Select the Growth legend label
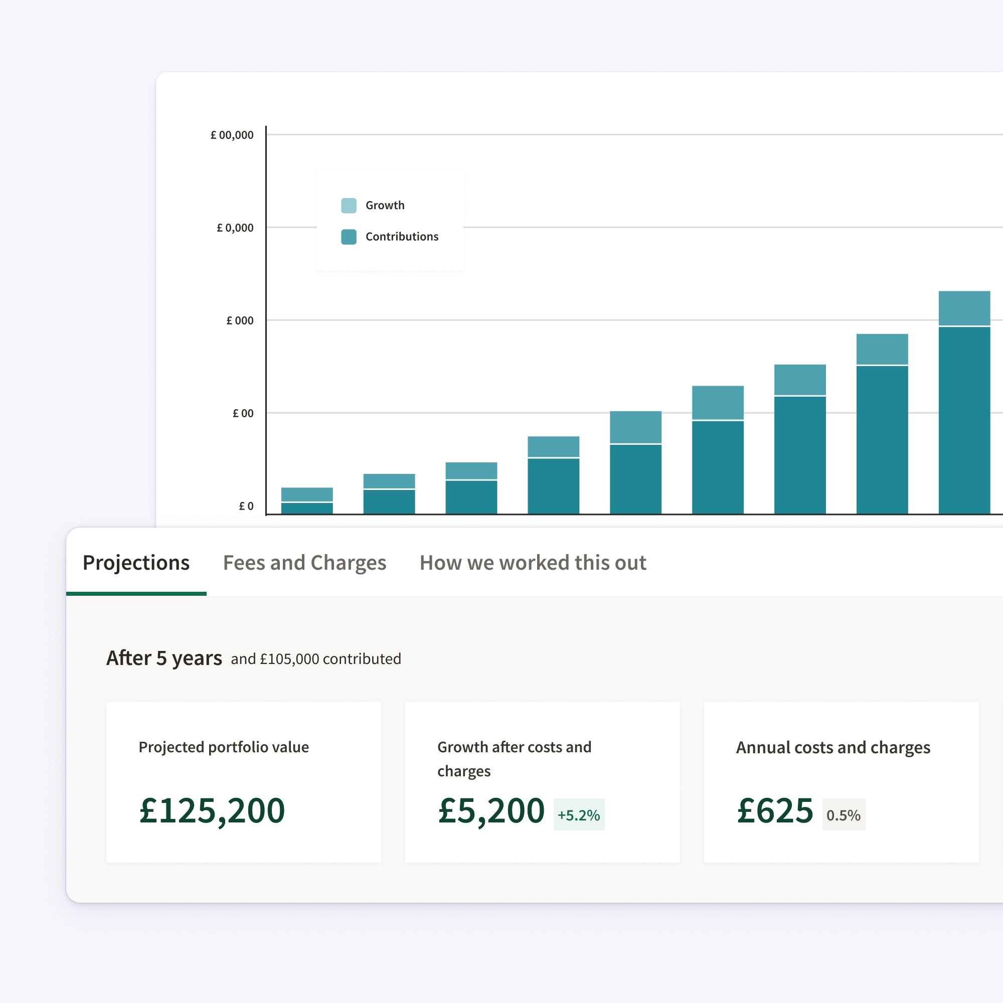 (x=385, y=206)
